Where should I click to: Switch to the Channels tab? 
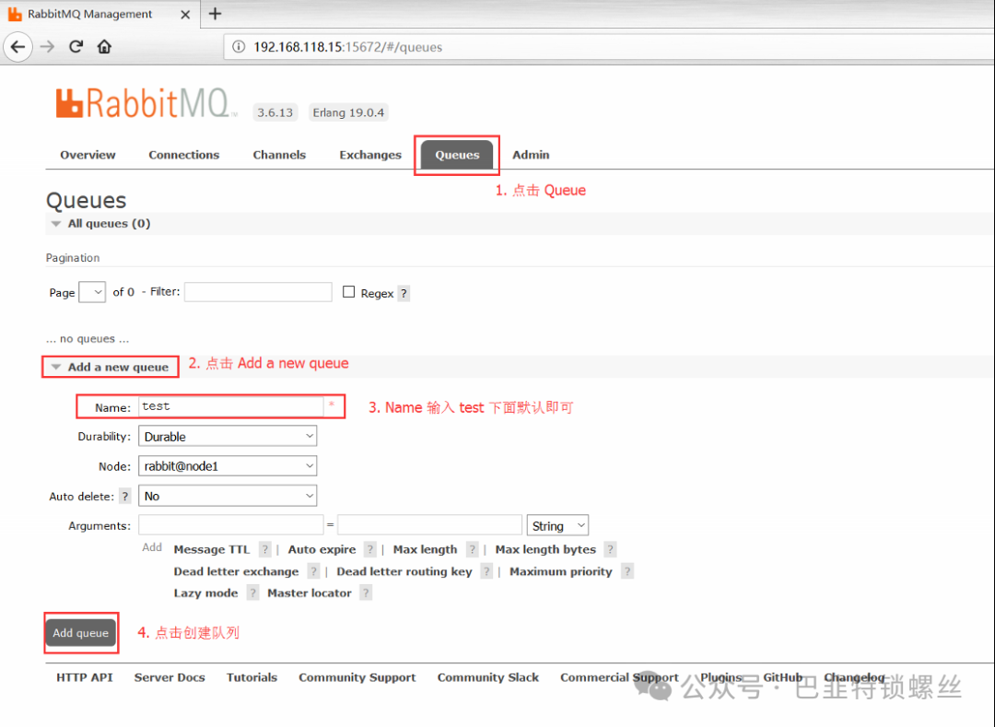tap(279, 155)
